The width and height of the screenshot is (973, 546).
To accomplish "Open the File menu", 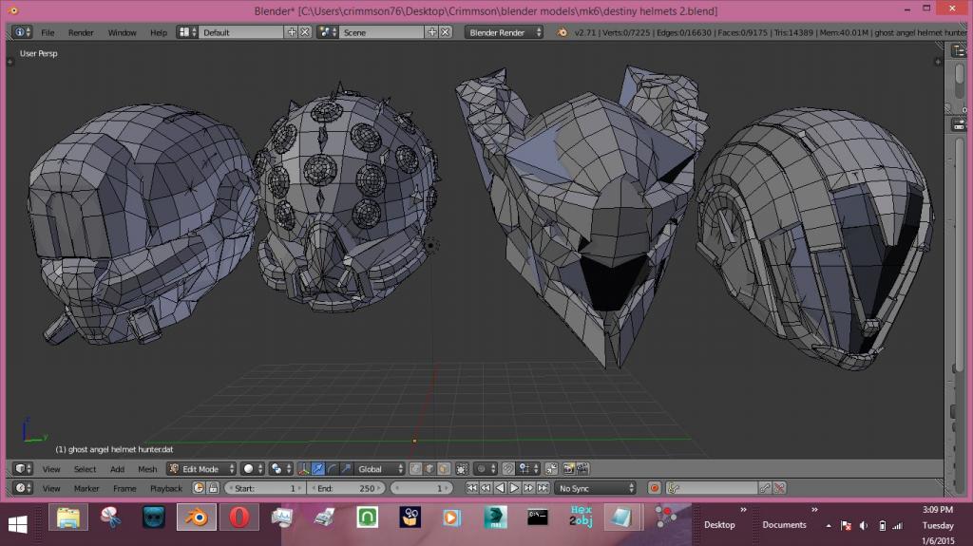I will [48, 33].
